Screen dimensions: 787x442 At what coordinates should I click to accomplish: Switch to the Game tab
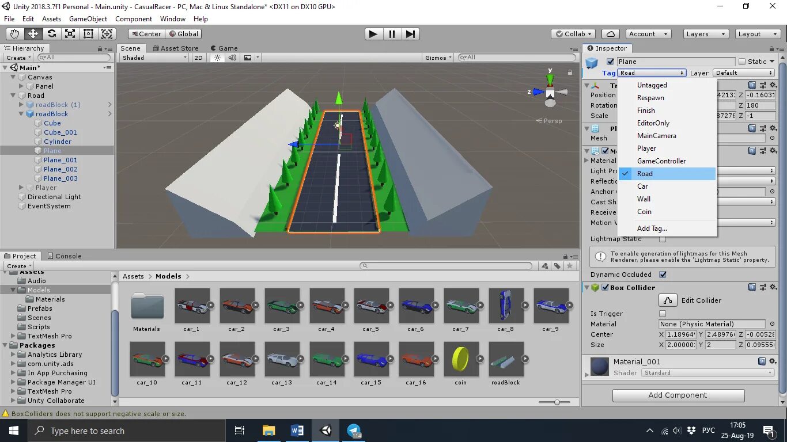tap(224, 48)
